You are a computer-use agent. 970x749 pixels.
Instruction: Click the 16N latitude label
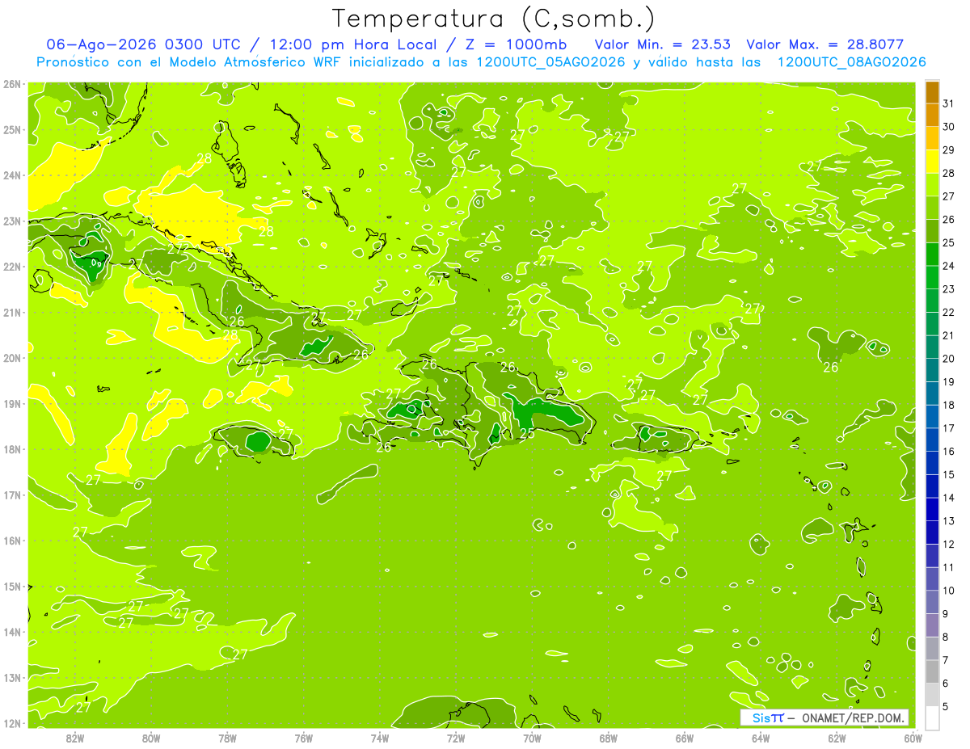click(x=12, y=541)
